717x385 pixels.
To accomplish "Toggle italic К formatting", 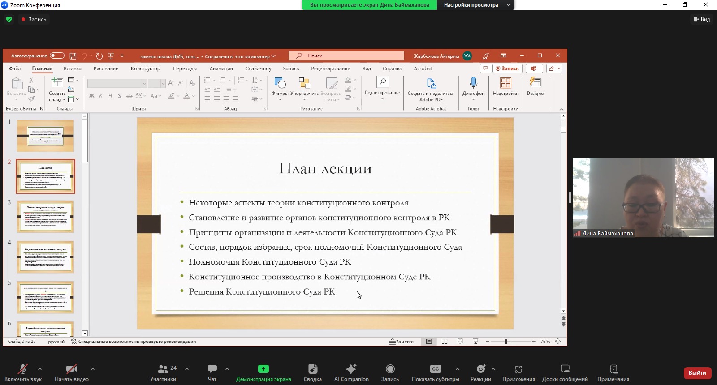I will [101, 96].
